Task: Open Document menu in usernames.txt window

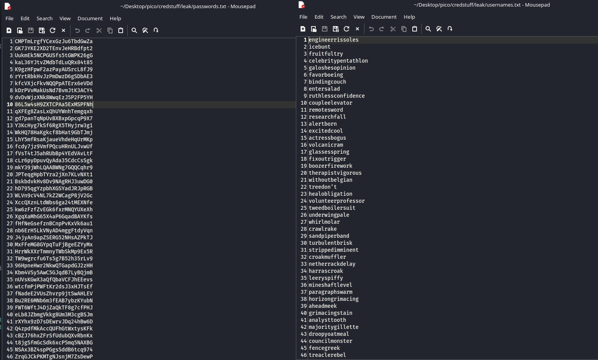Action: (384, 17)
